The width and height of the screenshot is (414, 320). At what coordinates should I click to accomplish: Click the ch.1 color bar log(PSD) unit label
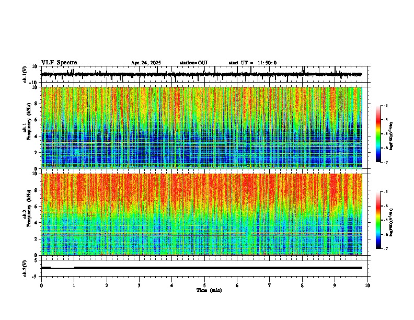tap(391, 136)
